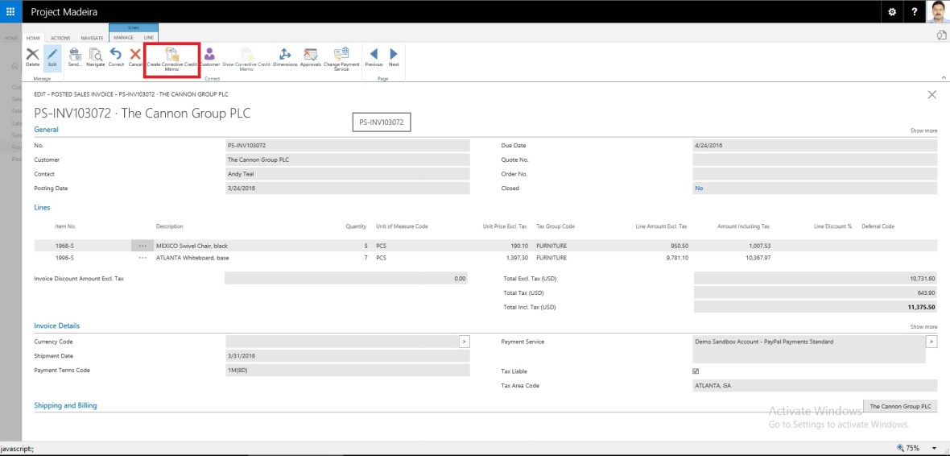Switch to the NAVIGATE ribbon tab
Screen dimensions: 950x456
pos(92,38)
